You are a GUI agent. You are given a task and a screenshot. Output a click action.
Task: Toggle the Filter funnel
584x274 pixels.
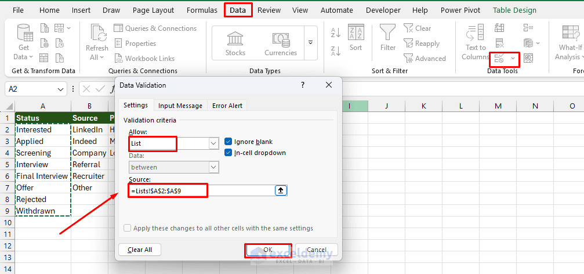(x=388, y=37)
